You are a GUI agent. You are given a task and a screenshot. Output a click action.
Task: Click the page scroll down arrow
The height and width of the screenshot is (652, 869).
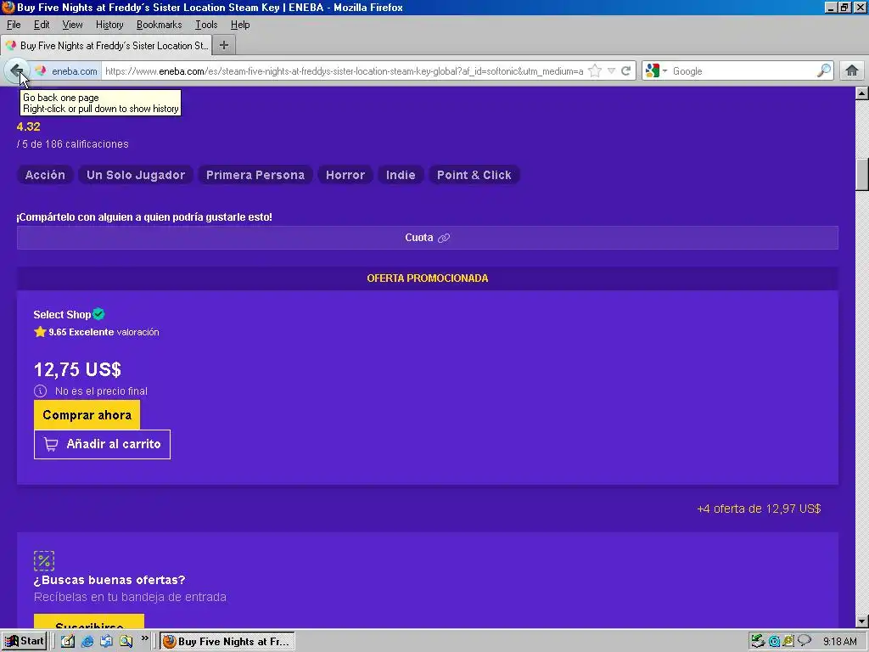tap(862, 621)
